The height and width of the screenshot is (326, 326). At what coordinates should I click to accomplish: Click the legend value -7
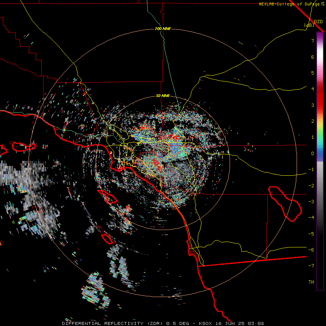click(311, 266)
